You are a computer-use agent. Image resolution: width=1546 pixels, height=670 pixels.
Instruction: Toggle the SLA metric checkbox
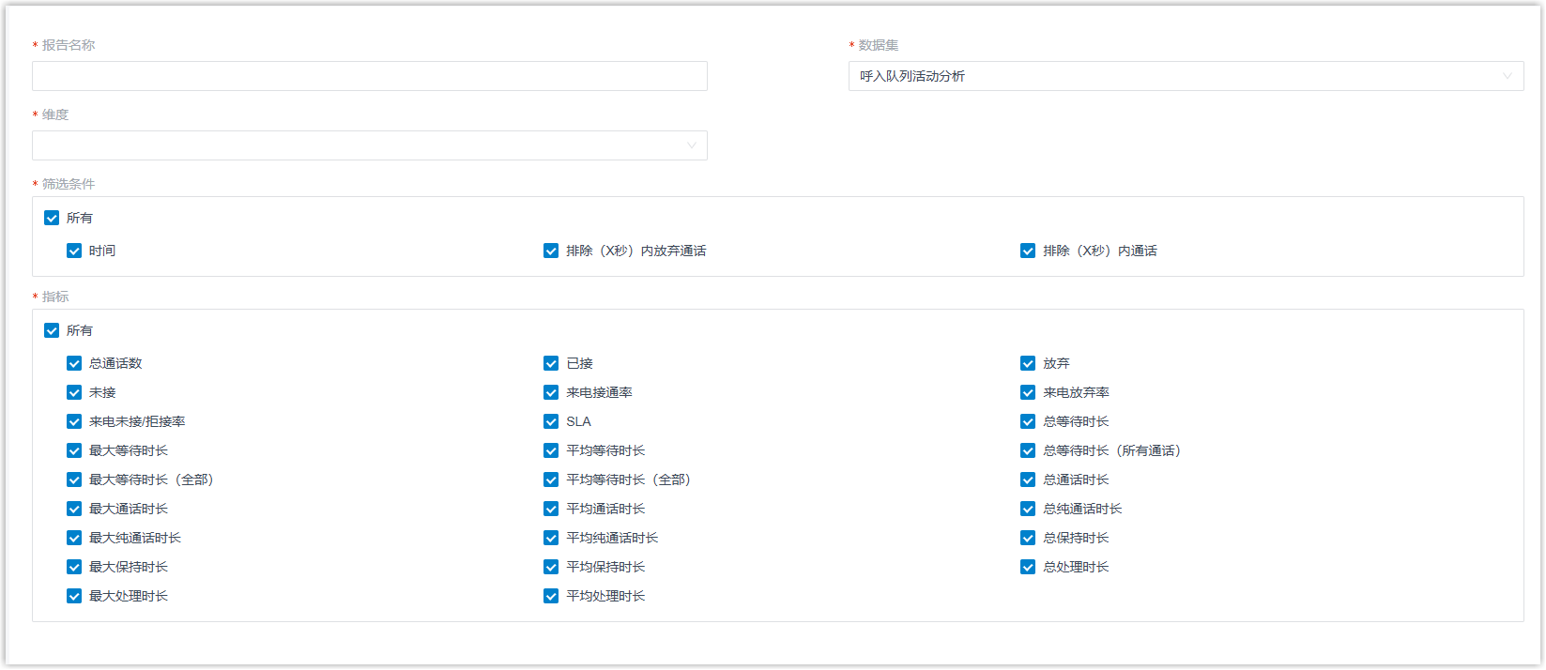click(x=551, y=421)
